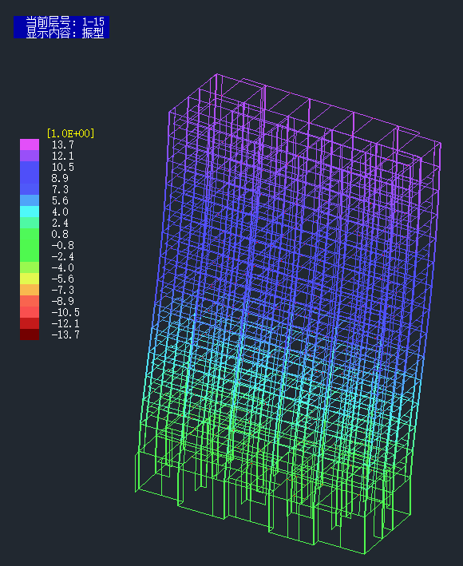
Task: Select the legend value 12.1
Action: tap(63, 156)
